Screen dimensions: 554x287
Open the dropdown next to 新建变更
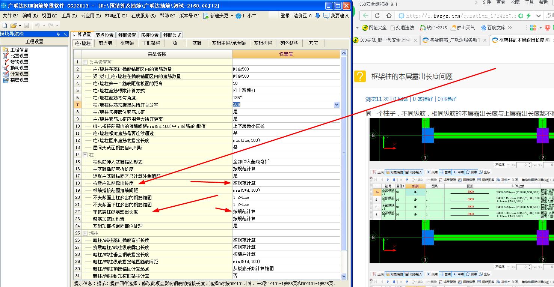(232, 16)
